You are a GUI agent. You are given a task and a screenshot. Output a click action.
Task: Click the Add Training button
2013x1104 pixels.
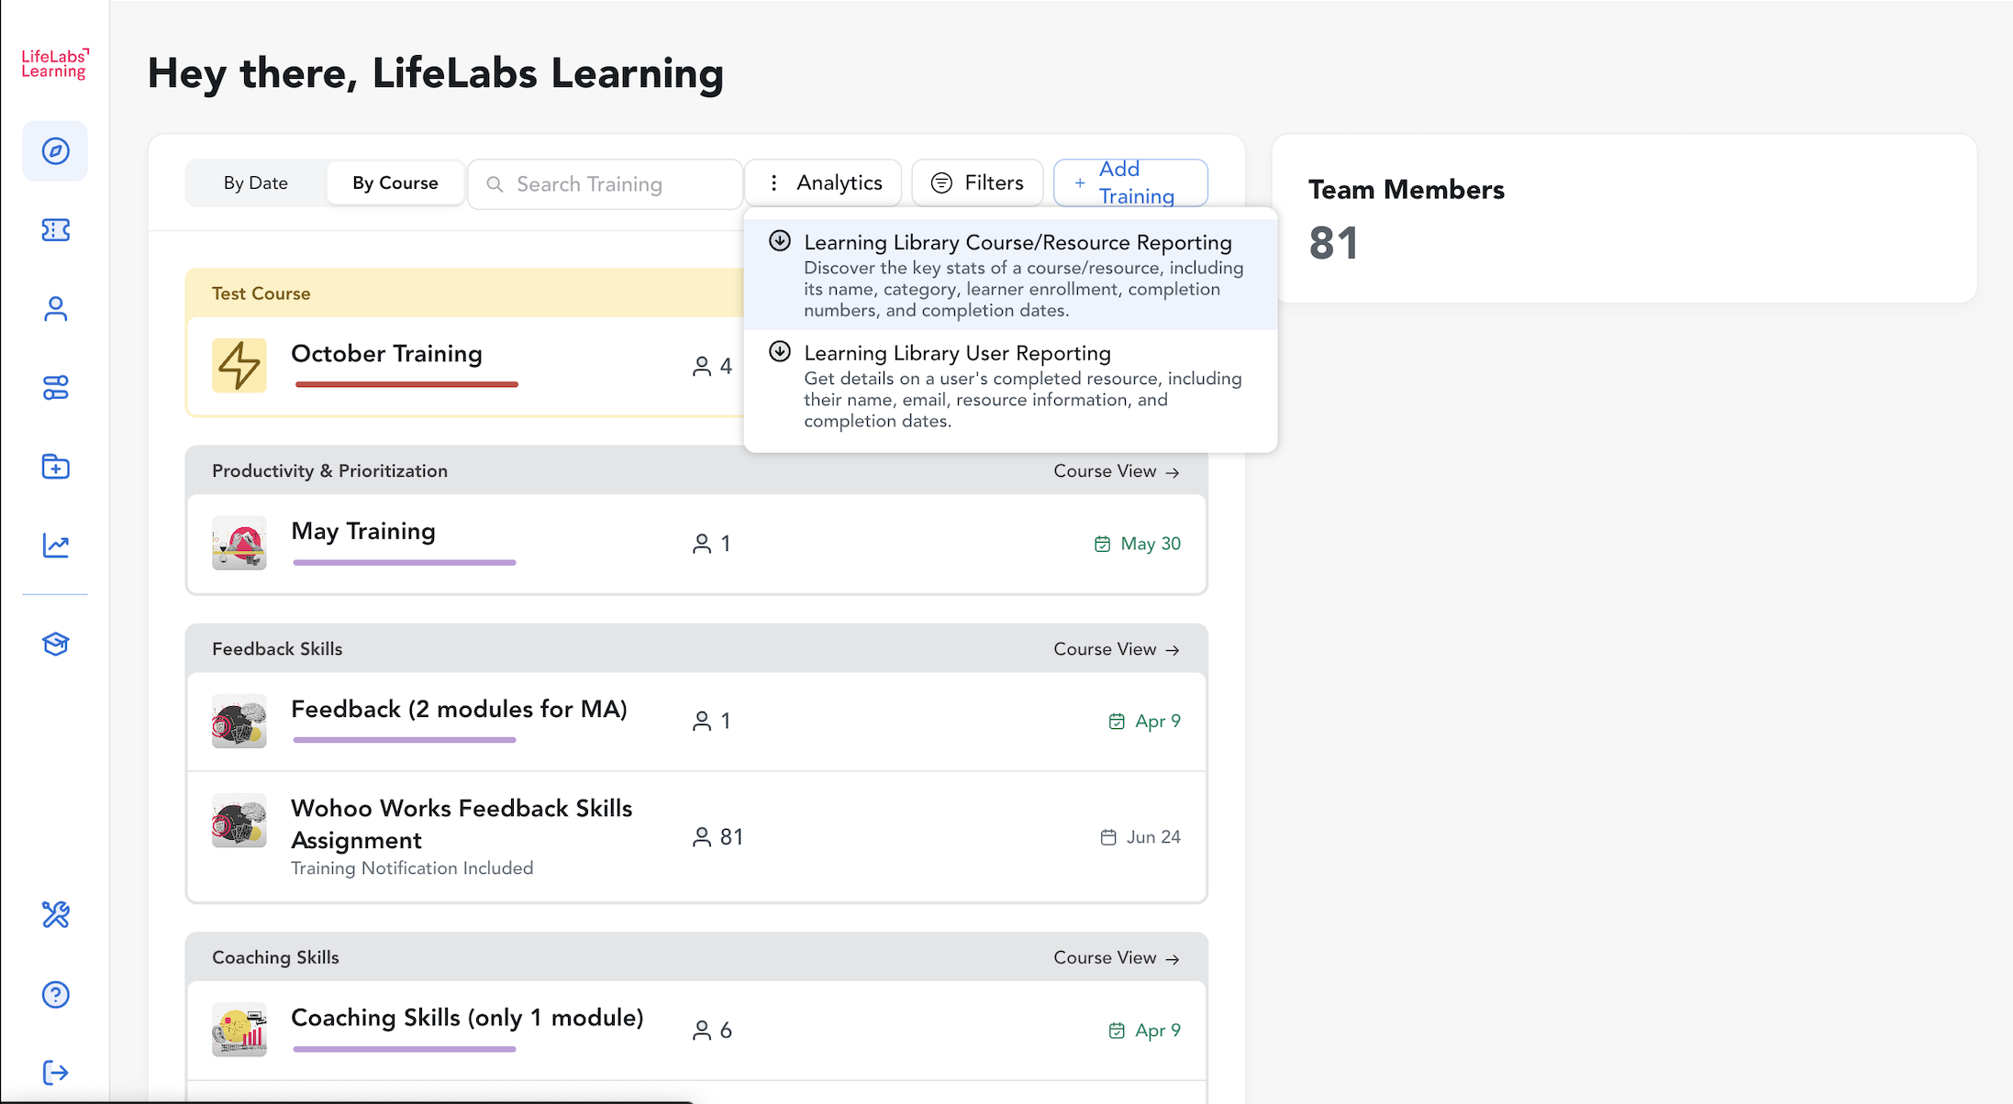(x=1130, y=183)
